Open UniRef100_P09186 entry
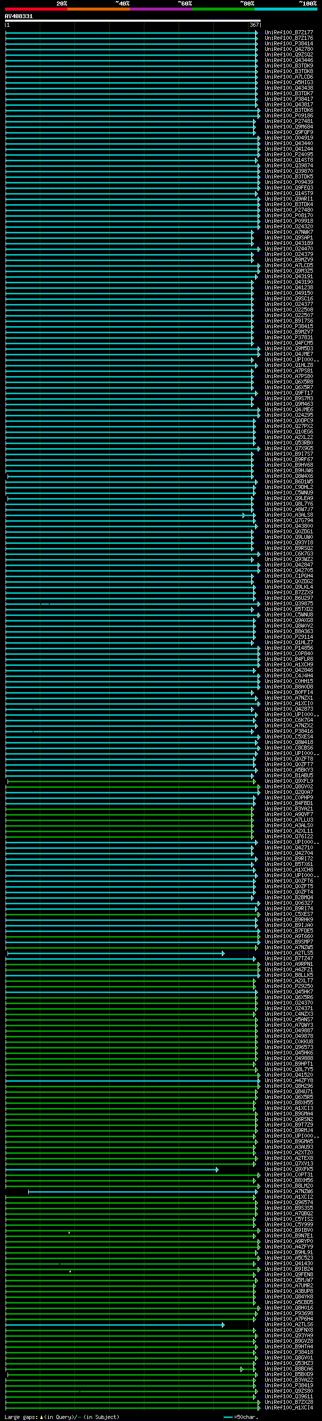This screenshot has width=322, height=1421. [289, 116]
